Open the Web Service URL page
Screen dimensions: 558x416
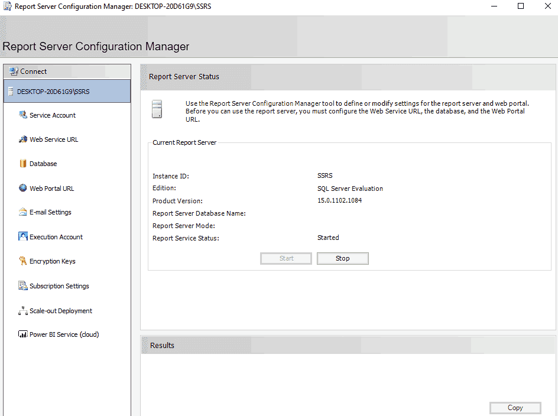click(54, 139)
